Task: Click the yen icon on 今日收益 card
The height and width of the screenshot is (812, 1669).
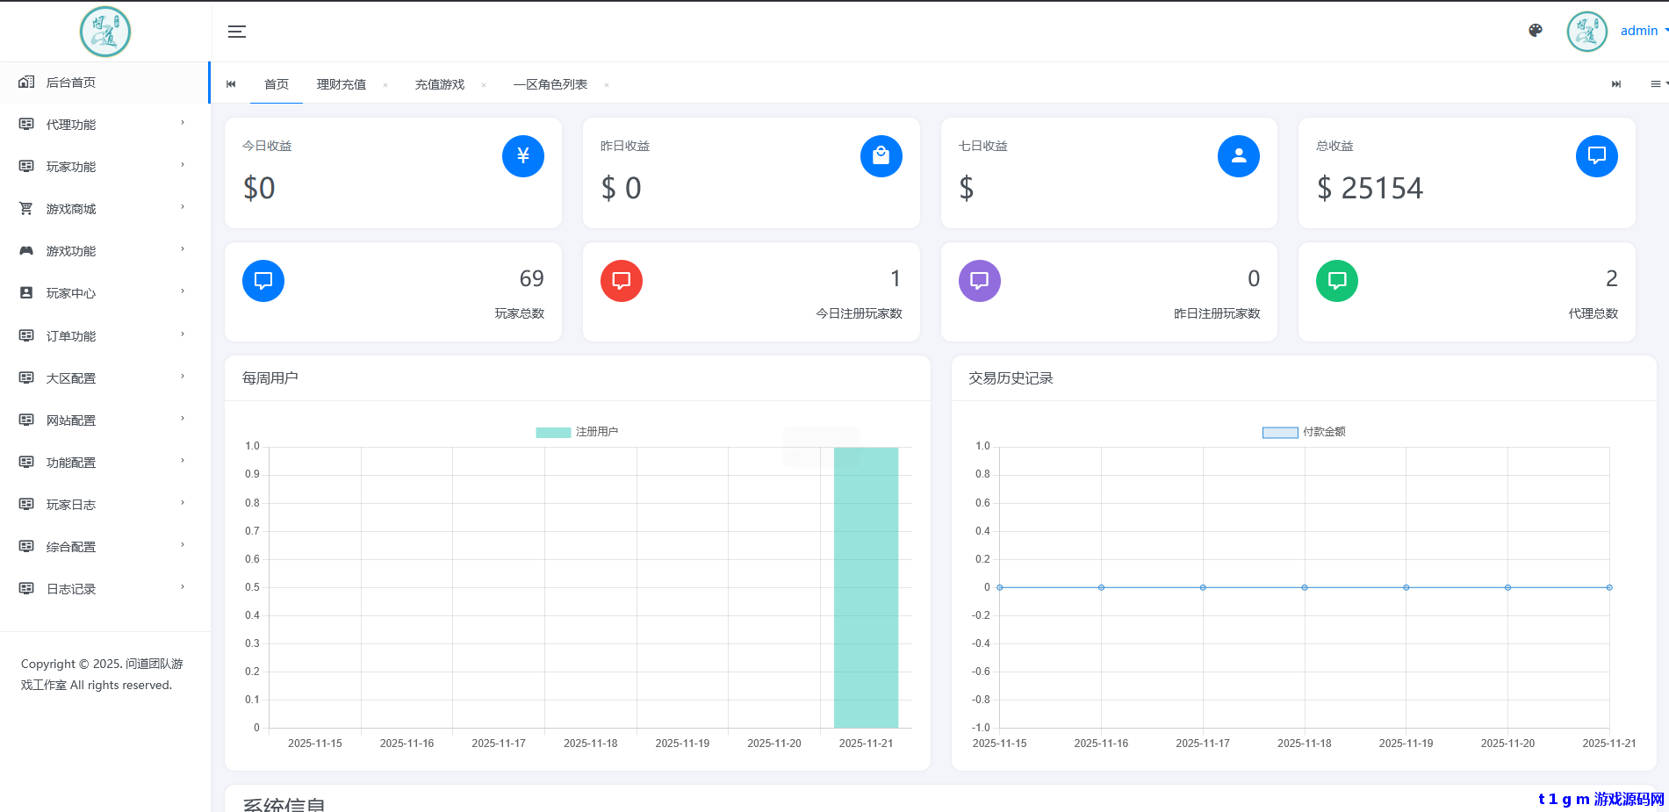Action: click(x=522, y=156)
